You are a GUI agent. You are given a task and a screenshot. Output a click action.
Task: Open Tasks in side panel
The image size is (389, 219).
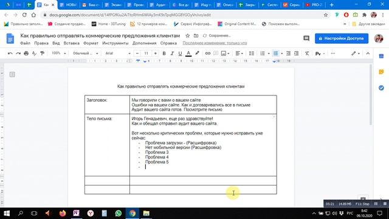coord(381,88)
